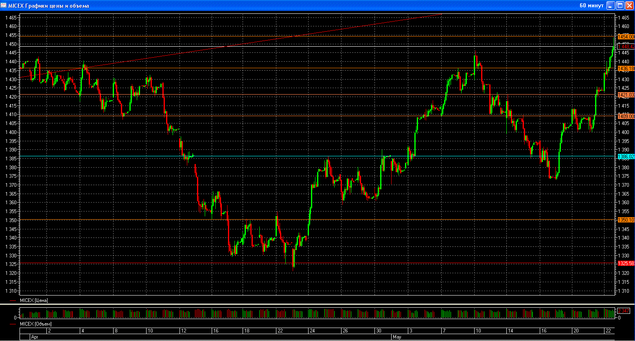Click the 1448.42 current price label
The height and width of the screenshot is (341, 635).
(626, 47)
